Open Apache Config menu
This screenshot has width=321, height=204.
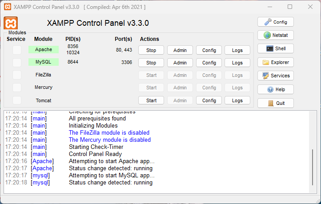pos(209,50)
